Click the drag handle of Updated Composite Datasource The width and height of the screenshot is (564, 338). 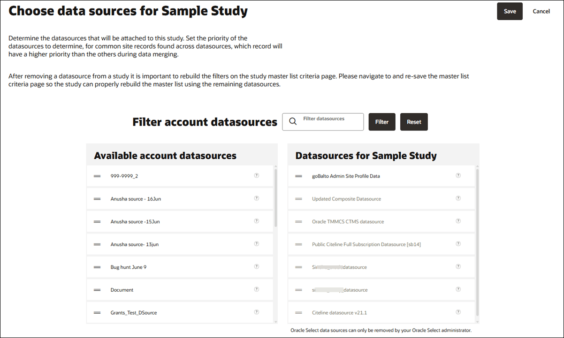tap(298, 198)
